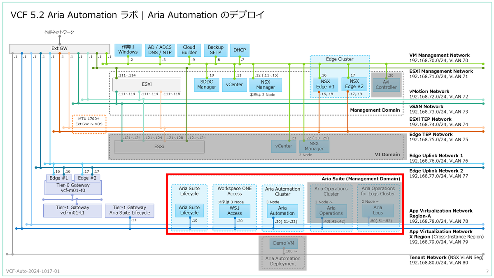Viewport: 494px width, 278px height.
Task: Select the 作業用 Windows box
Action: click(x=128, y=50)
